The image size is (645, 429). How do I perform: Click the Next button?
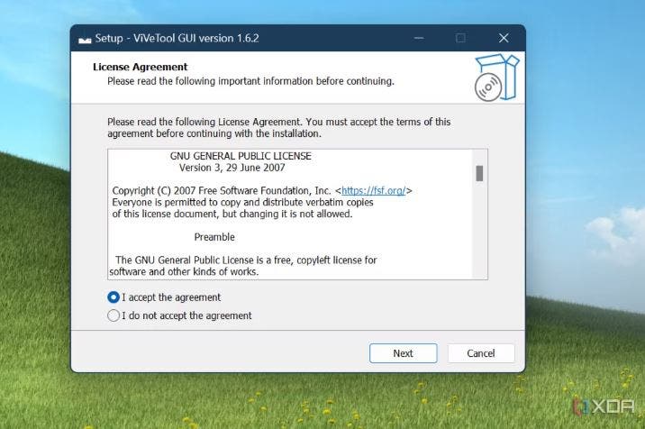tap(404, 353)
